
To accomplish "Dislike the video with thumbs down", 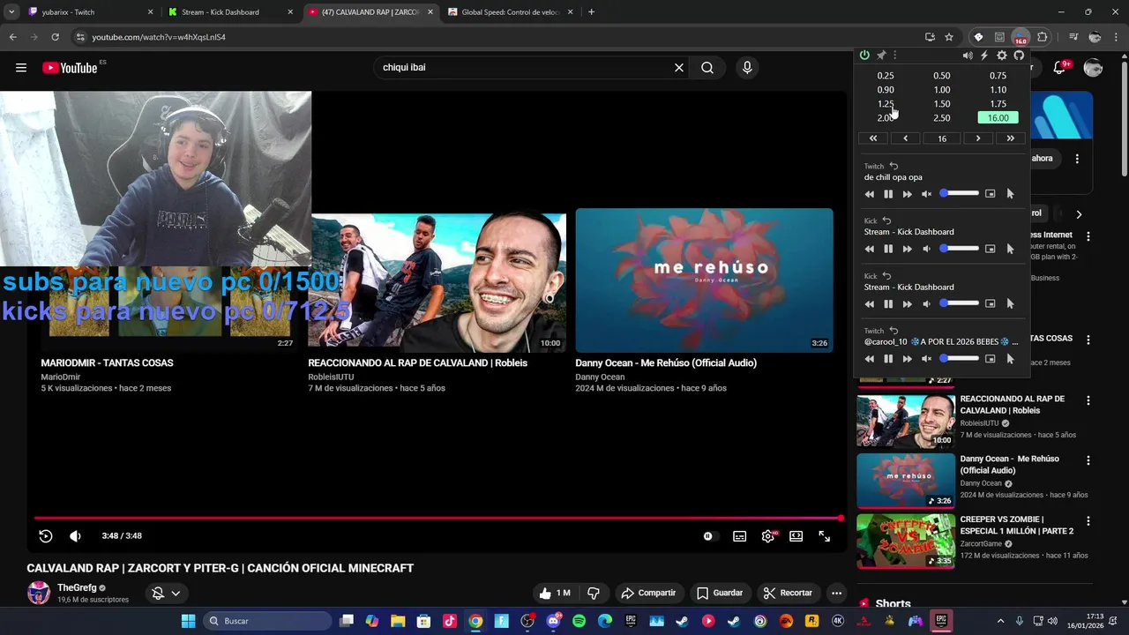I will click(x=594, y=594).
